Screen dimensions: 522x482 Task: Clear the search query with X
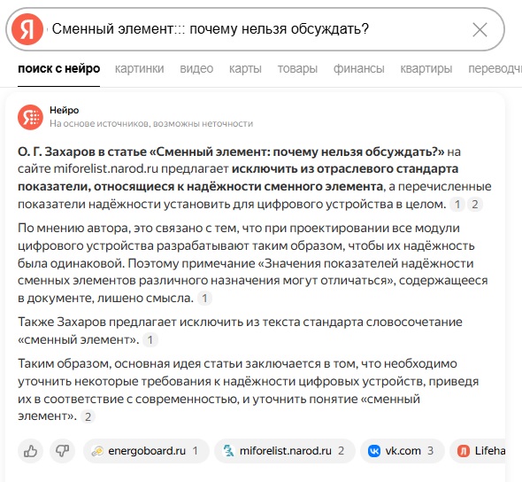[x=480, y=29]
